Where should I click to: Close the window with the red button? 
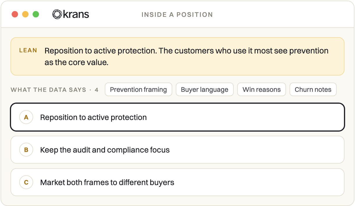pos(15,14)
